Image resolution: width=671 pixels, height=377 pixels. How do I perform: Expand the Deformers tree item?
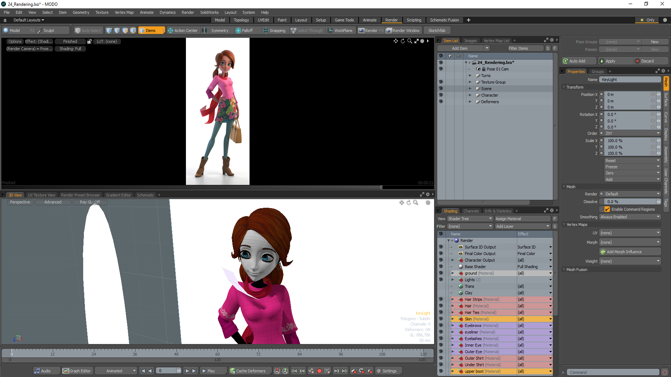click(470, 102)
